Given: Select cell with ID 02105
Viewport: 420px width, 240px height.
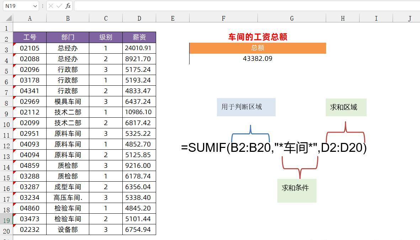Looking at the screenshot, I should (x=30, y=48).
